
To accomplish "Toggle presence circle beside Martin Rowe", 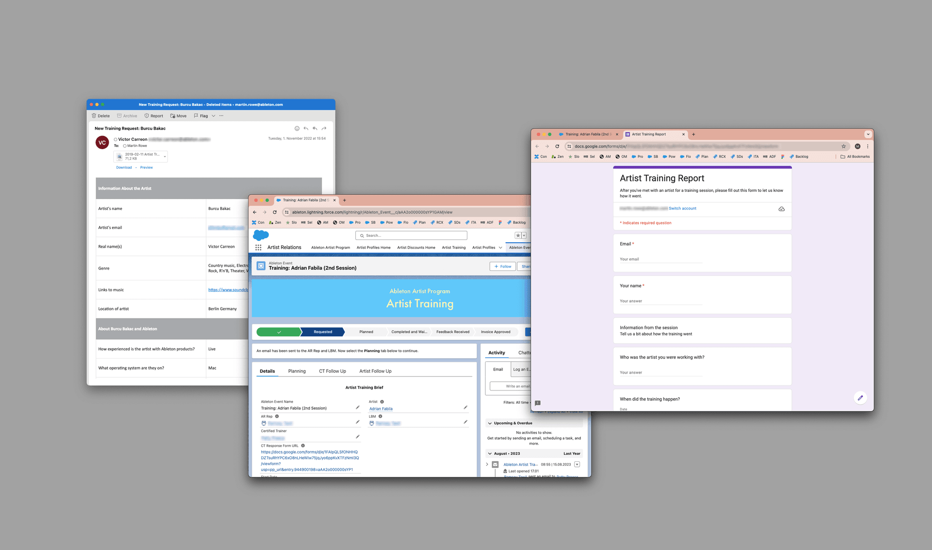I will coord(125,146).
